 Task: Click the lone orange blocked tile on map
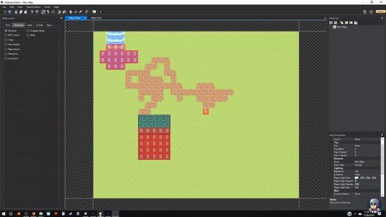[x=206, y=112]
